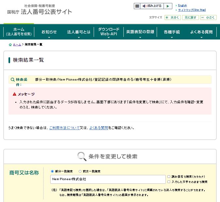
Task: Click the magnifier icon beside 条件を変更して検索
Action: click(82, 156)
